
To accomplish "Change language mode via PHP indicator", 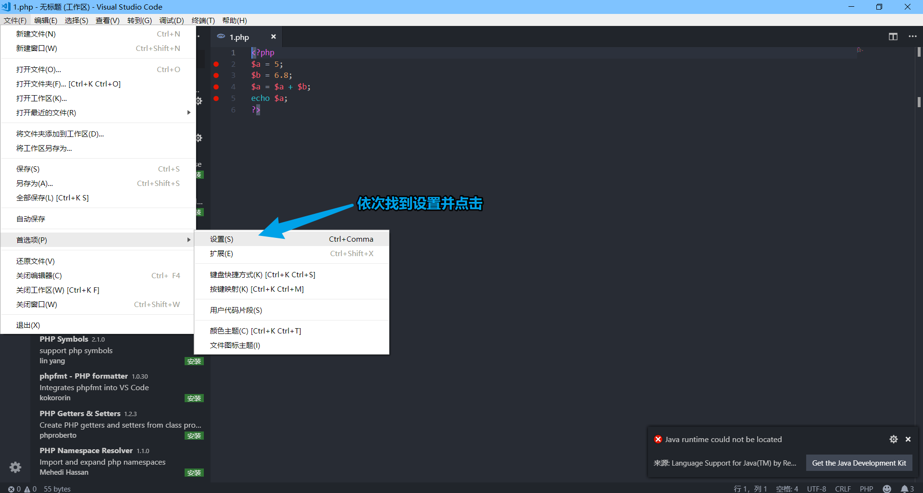I will 866,489.
